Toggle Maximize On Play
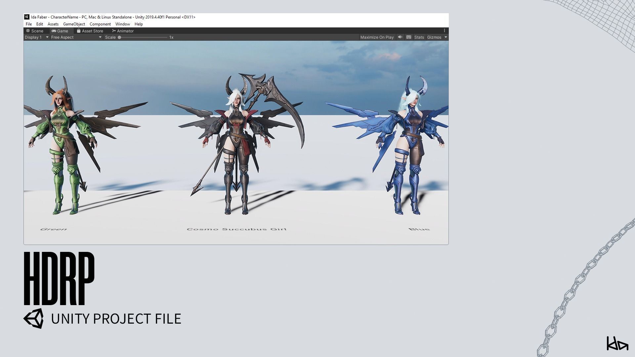Screen dimensions: 635x357 pyautogui.click(x=377, y=37)
